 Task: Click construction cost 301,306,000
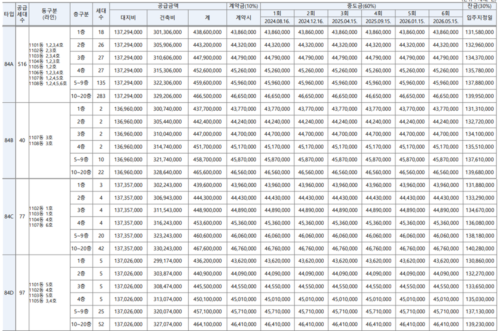click(168, 32)
